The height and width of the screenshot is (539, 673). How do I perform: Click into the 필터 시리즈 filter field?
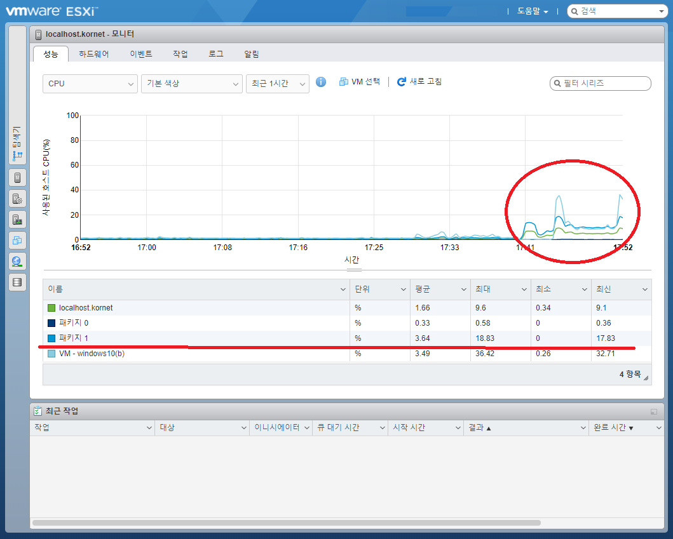point(601,83)
